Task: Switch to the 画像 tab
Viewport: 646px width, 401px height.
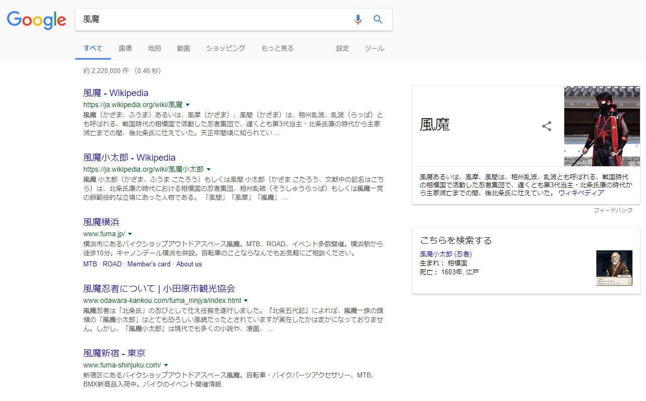Action: (125, 49)
